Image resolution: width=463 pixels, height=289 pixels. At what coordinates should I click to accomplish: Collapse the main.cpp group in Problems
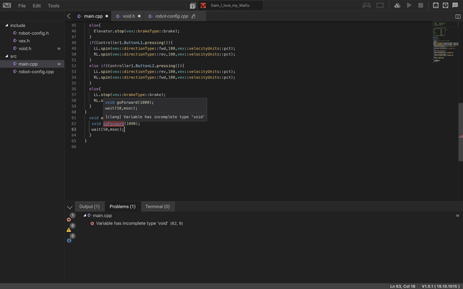pyautogui.click(x=85, y=215)
